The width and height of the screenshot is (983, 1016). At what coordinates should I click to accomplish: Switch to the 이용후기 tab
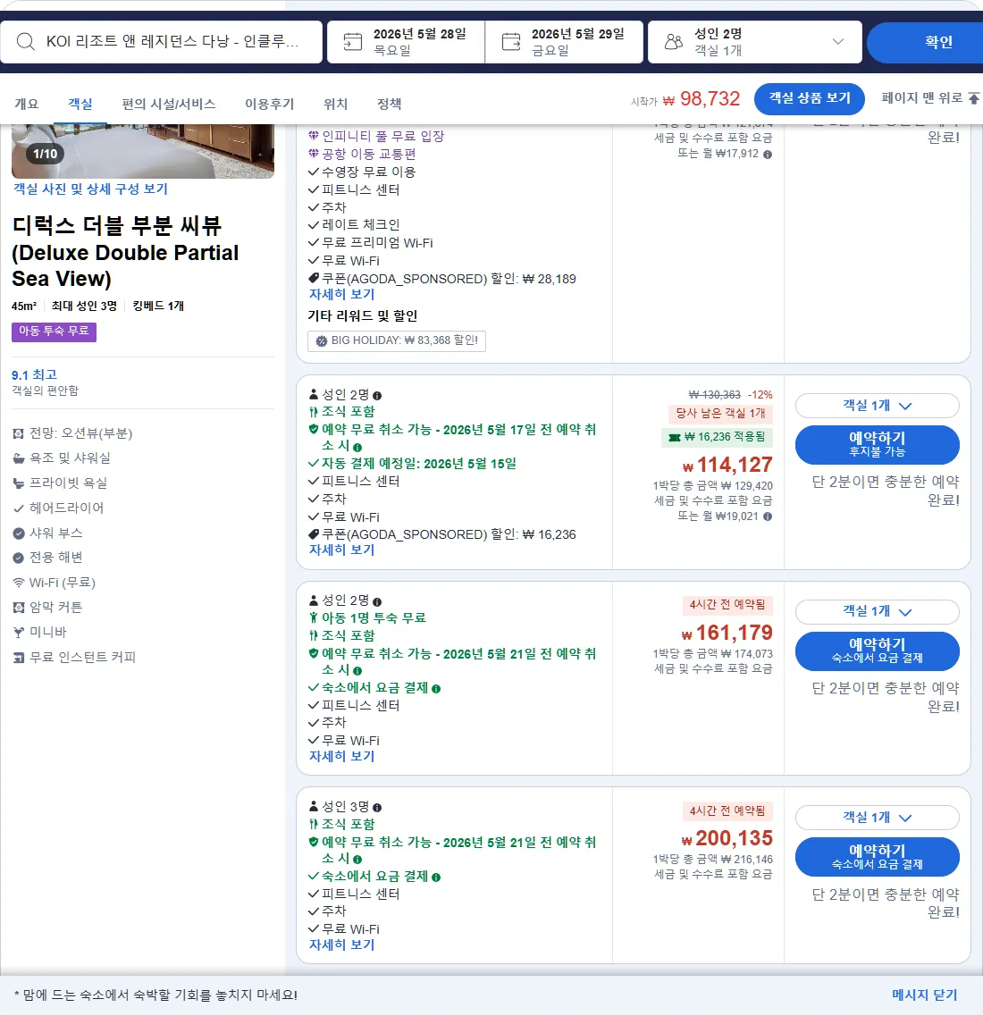pyautogui.click(x=270, y=104)
